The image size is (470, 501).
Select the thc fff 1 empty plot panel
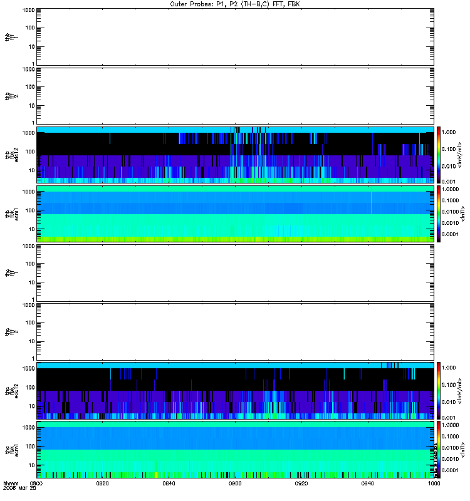tap(235, 273)
